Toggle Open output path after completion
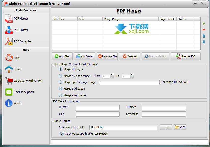This screenshot has width=210, height=147. tap(62, 134)
